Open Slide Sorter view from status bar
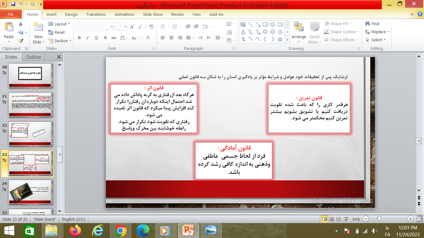 (x=332, y=219)
